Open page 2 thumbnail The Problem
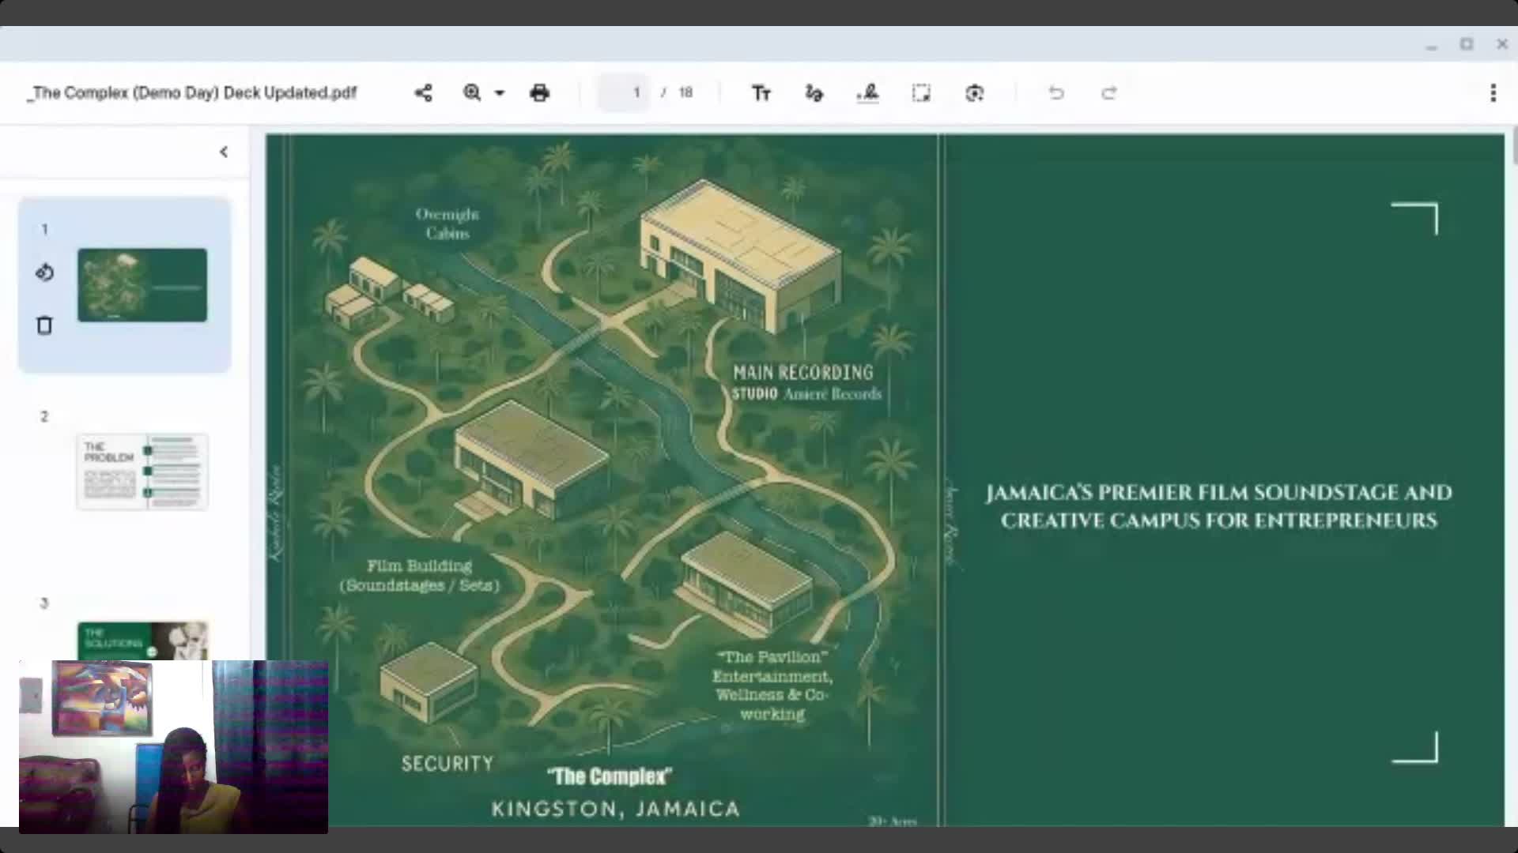Viewport: 1518px width, 853px height. click(142, 472)
